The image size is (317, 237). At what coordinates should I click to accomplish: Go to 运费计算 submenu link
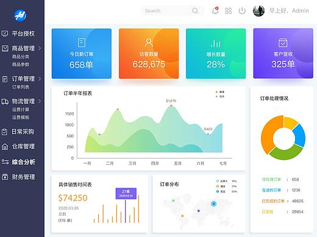click(x=21, y=109)
